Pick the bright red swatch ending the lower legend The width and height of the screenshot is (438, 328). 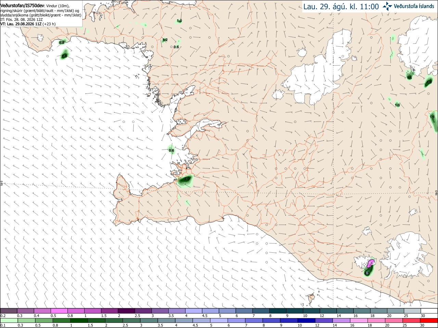(x=429, y=320)
